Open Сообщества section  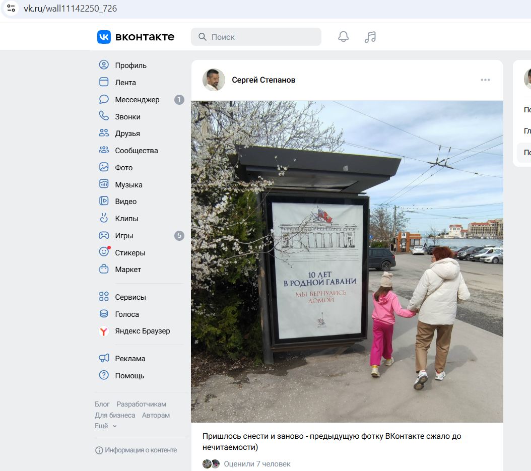click(137, 151)
